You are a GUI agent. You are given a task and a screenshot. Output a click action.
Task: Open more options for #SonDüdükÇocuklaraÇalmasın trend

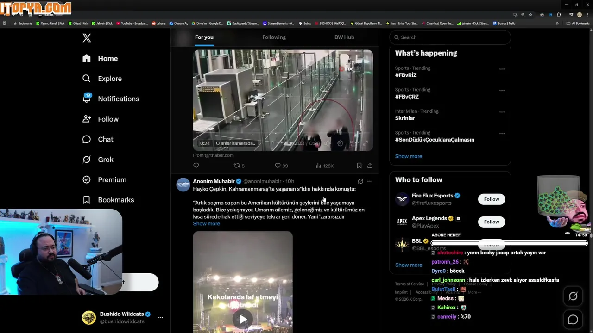[x=502, y=134]
